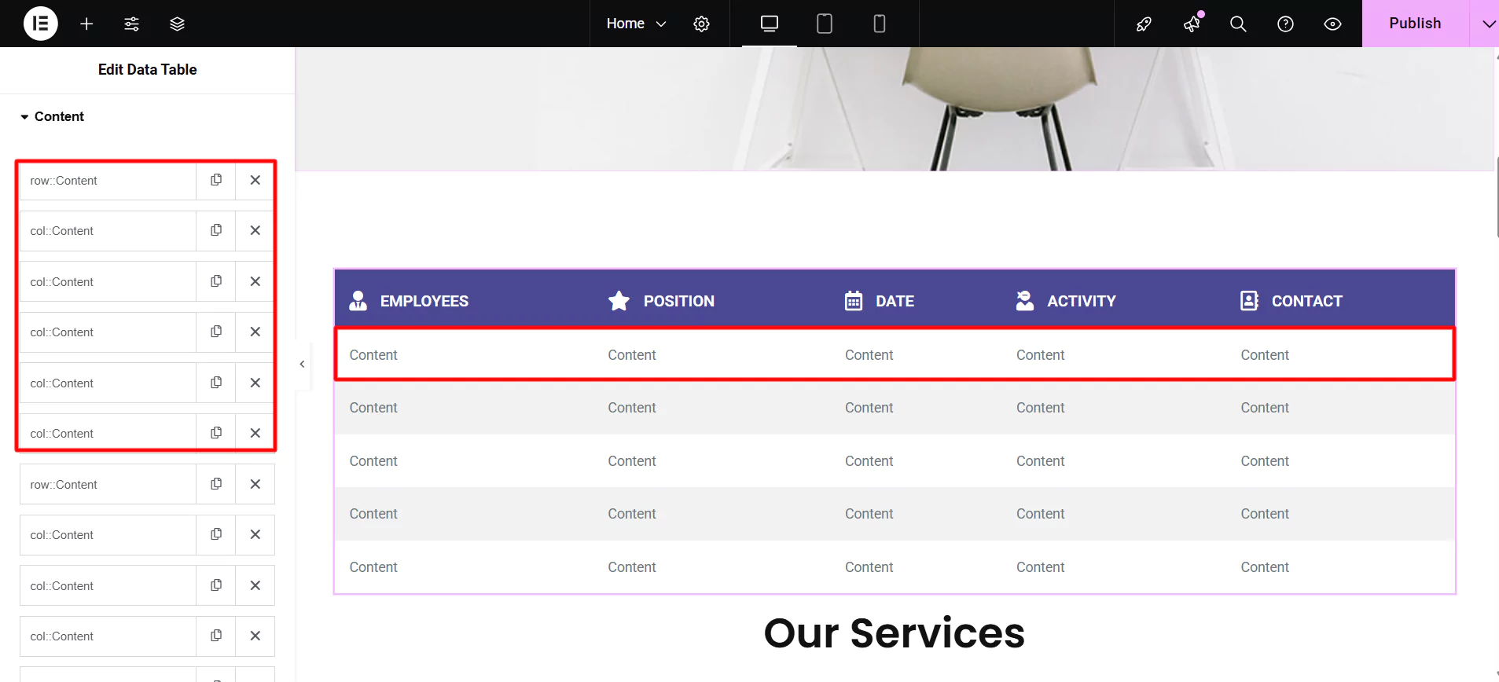This screenshot has width=1499, height=682.
Task: Click the EMPLOYEES column header
Action: click(424, 301)
